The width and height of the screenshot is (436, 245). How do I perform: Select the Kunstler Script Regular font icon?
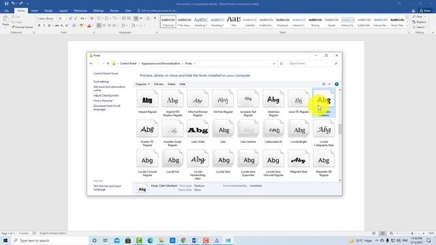[x=172, y=129]
